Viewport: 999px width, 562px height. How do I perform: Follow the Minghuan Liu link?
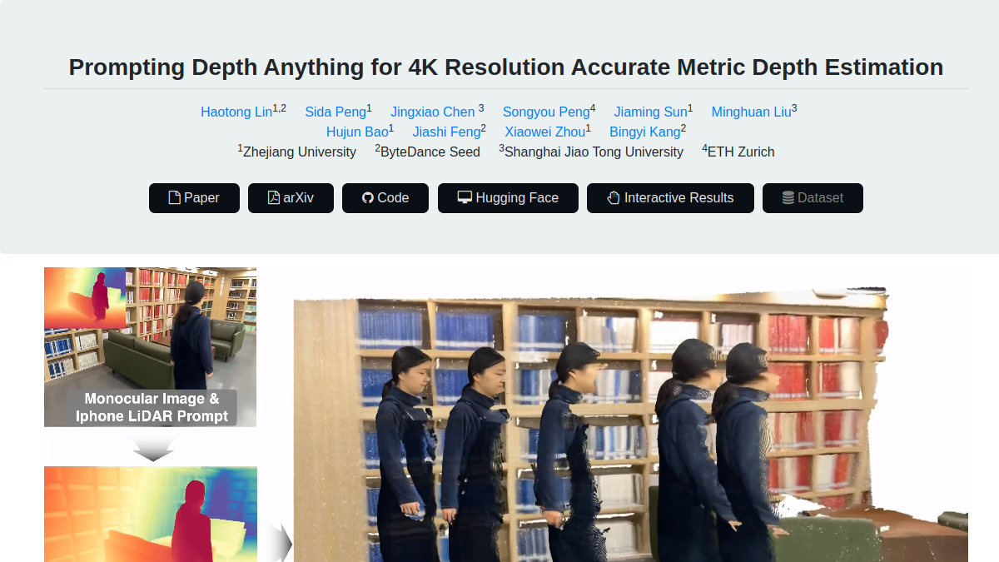tap(751, 112)
